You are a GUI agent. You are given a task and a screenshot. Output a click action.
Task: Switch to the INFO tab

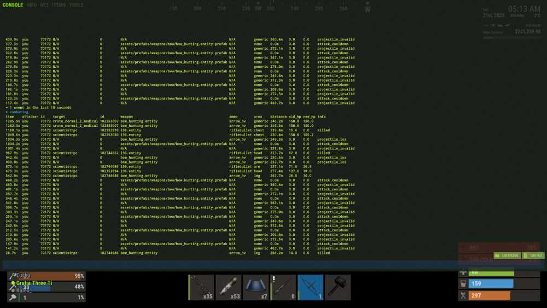(x=32, y=5)
